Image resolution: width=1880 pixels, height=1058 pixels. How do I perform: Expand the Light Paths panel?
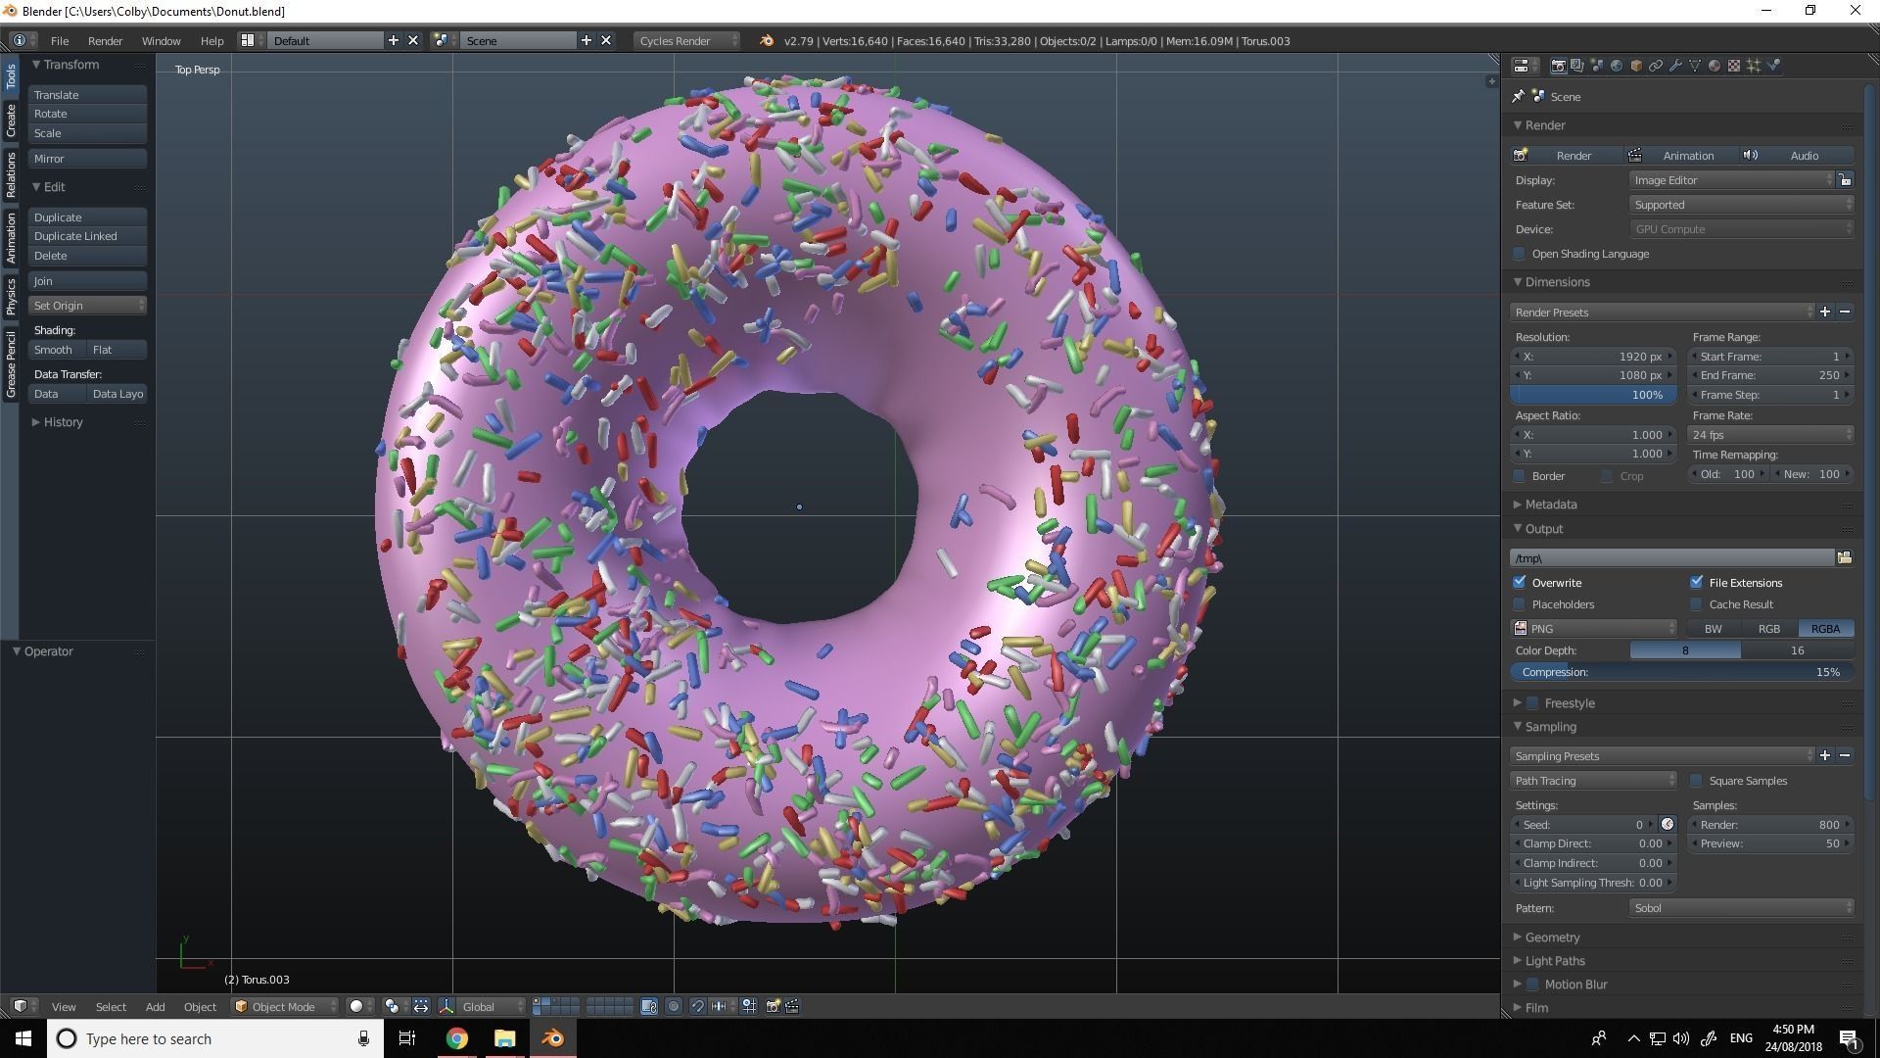[x=1554, y=961]
